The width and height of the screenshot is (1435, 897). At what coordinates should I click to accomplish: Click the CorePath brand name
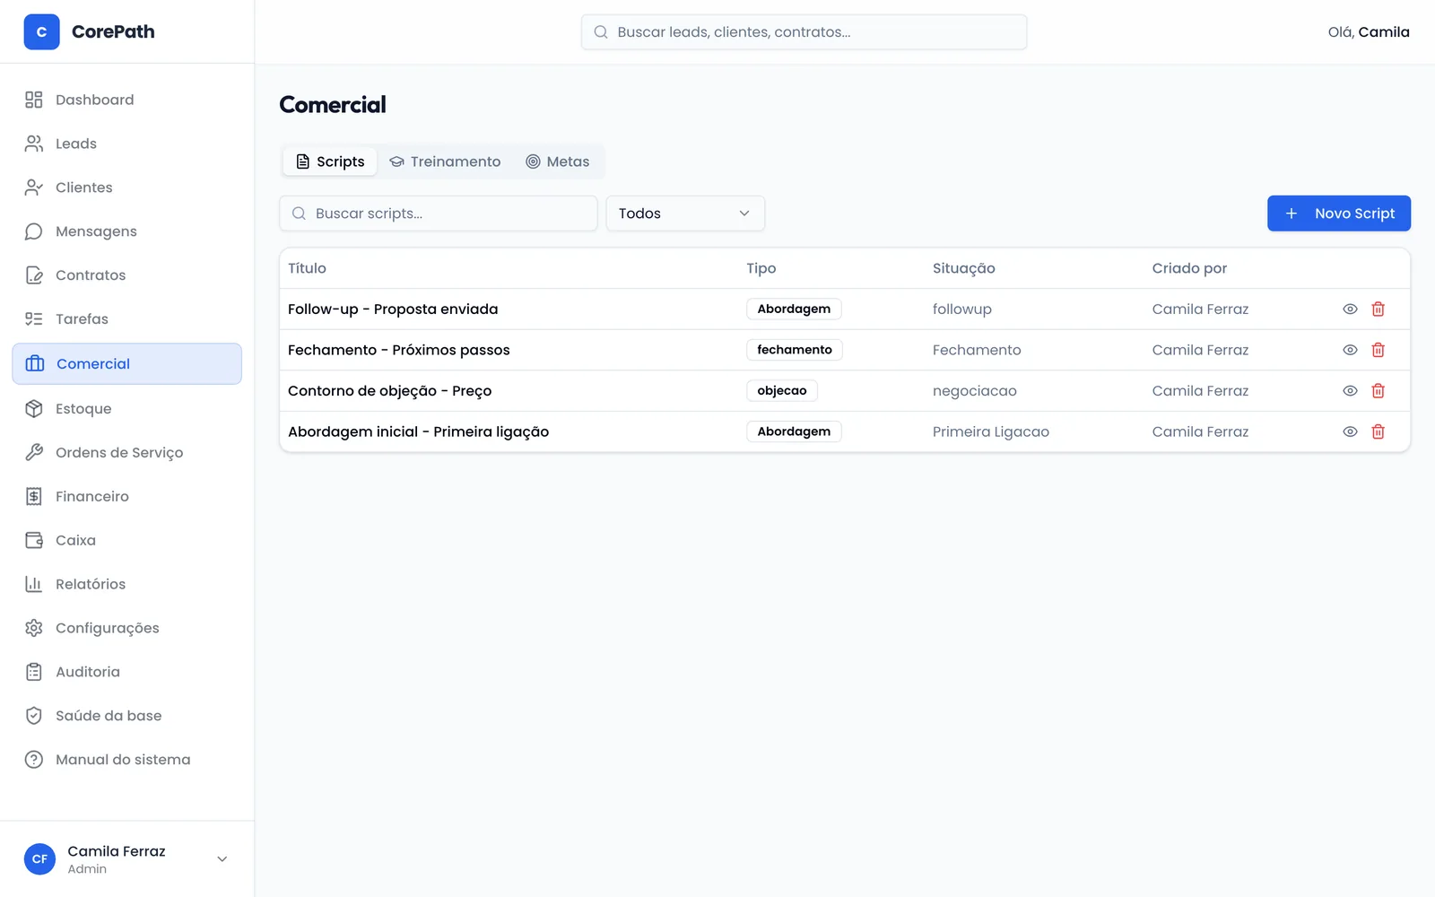[x=113, y=31]
